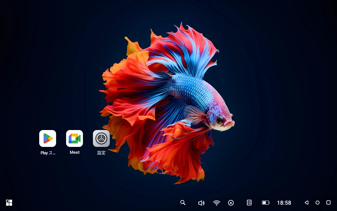The width and height of the screenshot is (337, 211).
Task: Click the Play ス... text label
Action: click(x=48, y=153)
